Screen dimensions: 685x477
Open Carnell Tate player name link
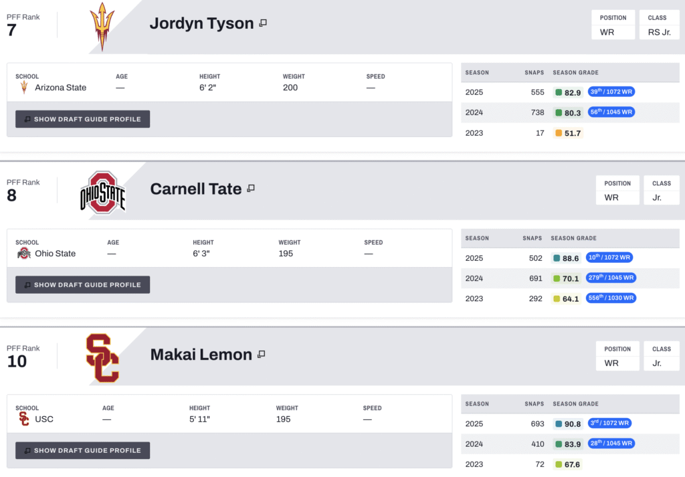pos(195,189)
